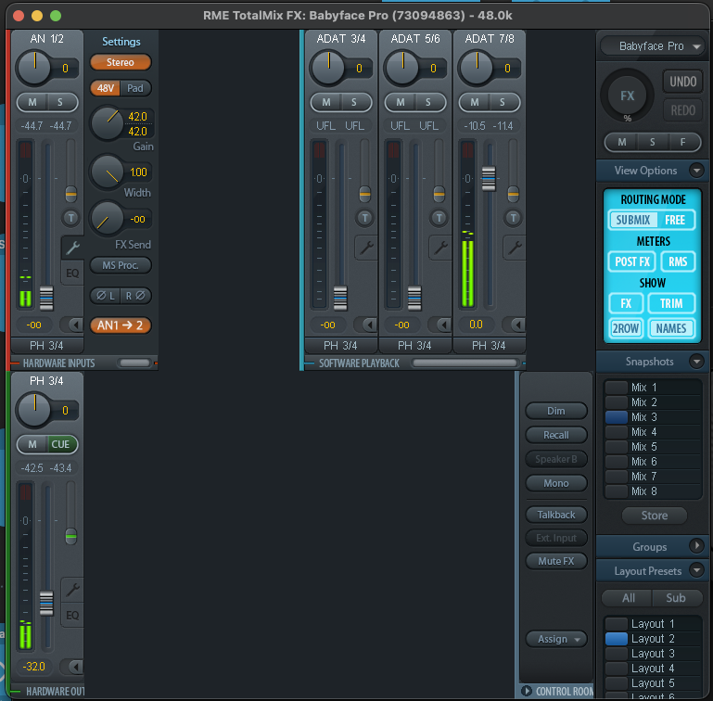Click the Width knob in Settings
Screen dimensions: 713x701
click(x=108, y=172)
